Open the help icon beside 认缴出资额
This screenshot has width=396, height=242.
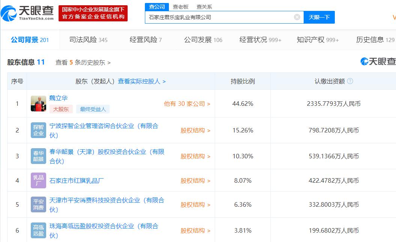350,81
